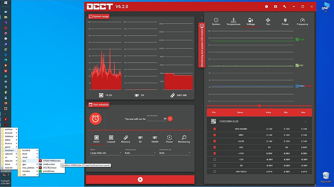Launch intelburntest from the cpu menu
This screenshot has height=187, width=334.
(52, 164)
